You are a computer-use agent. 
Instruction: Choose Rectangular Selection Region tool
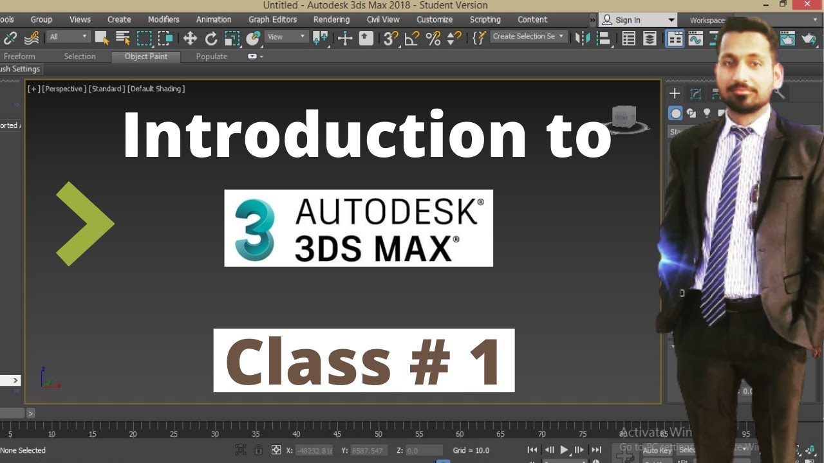(144, 38)
